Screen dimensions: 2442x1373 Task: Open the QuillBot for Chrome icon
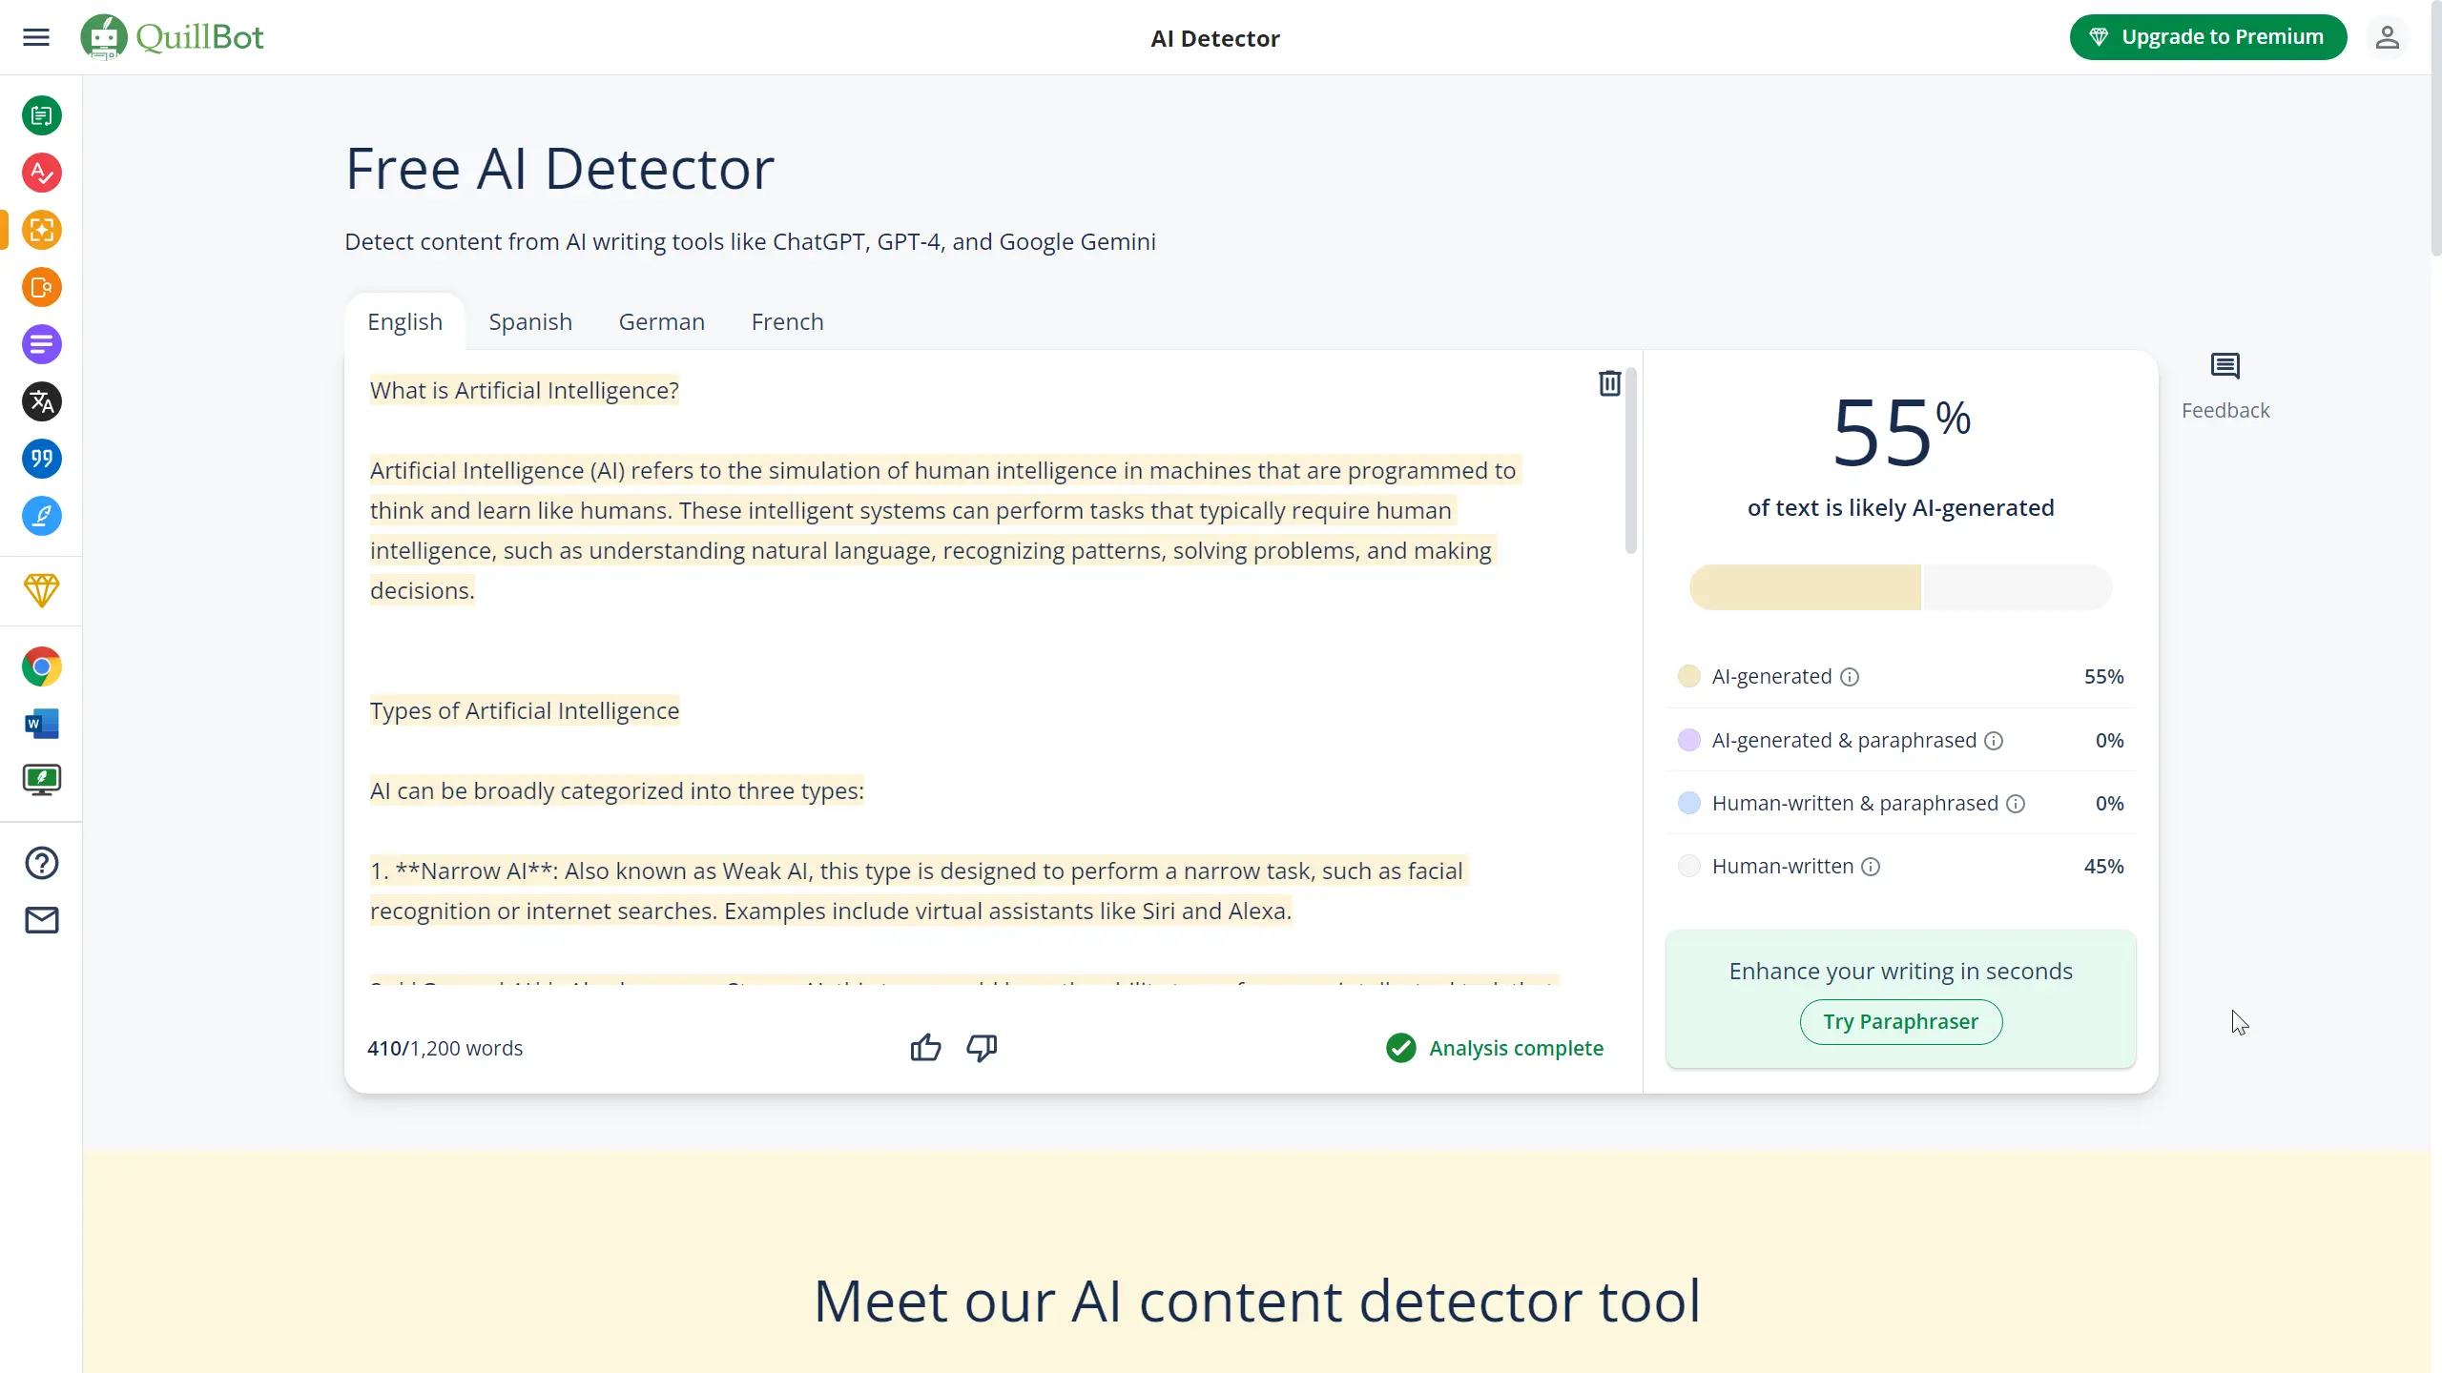coord(42,666)
